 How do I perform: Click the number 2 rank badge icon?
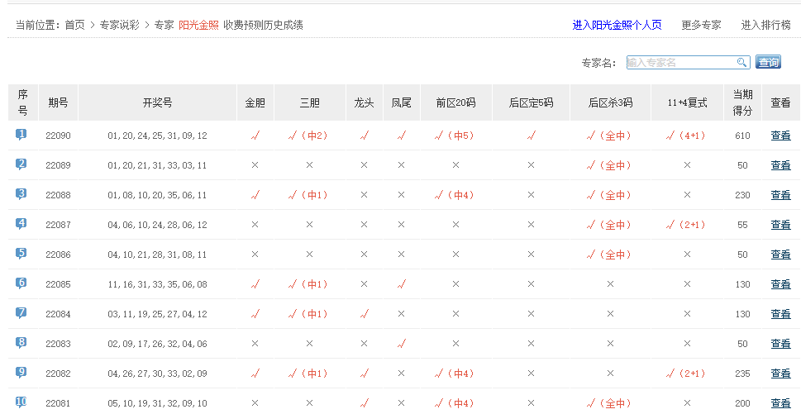[21, 164]
